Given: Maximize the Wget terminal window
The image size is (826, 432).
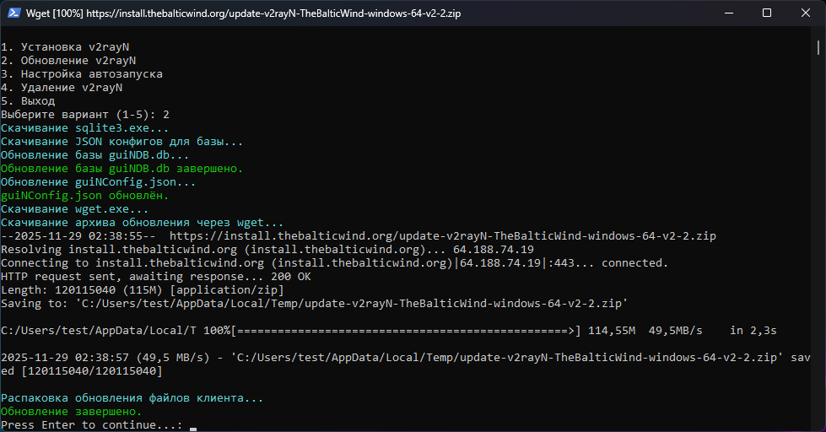Looking at the screenshot, I should coord(767,13).
